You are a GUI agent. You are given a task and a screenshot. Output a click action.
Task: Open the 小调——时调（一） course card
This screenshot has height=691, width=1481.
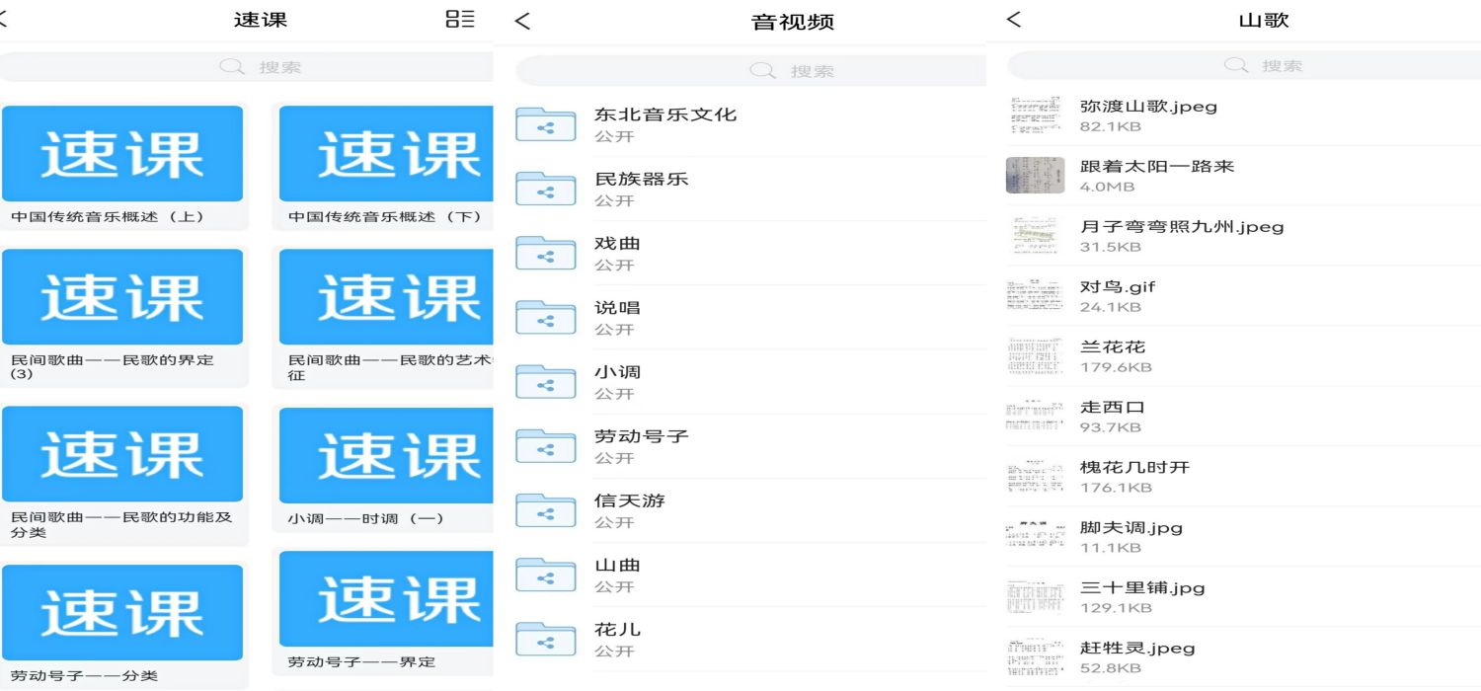pyautogui.click(x=385, y=456)
